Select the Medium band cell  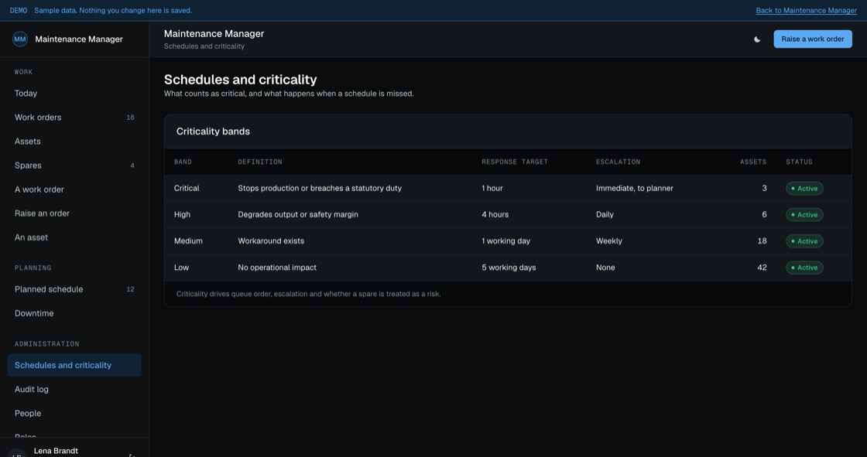pyautogui.click(x=188, y=241)
